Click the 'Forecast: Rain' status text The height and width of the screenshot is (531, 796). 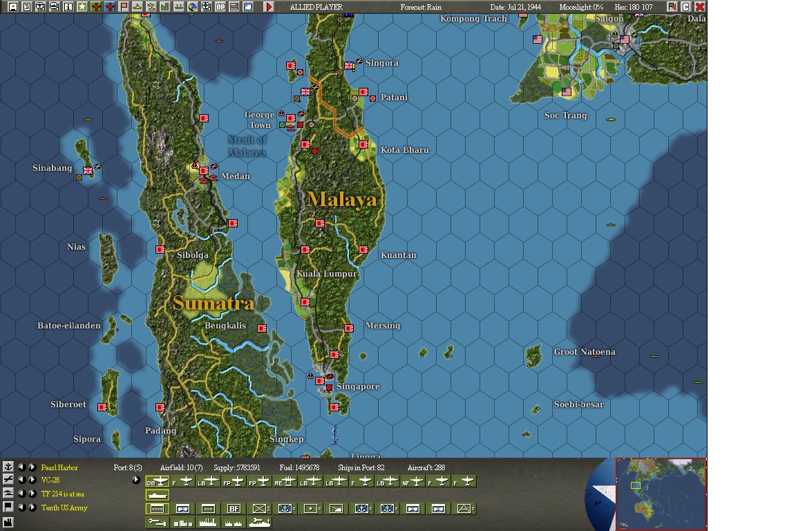click(421, 7)
